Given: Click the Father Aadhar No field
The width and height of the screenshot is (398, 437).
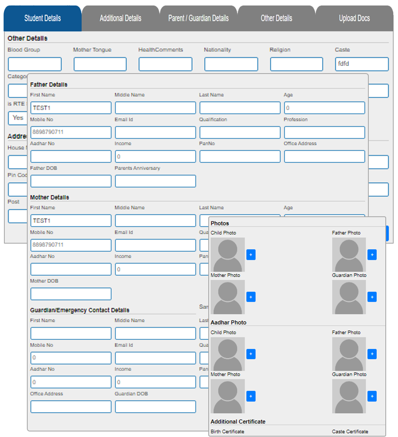Looking at the screenshot, I should coord(71,156).
